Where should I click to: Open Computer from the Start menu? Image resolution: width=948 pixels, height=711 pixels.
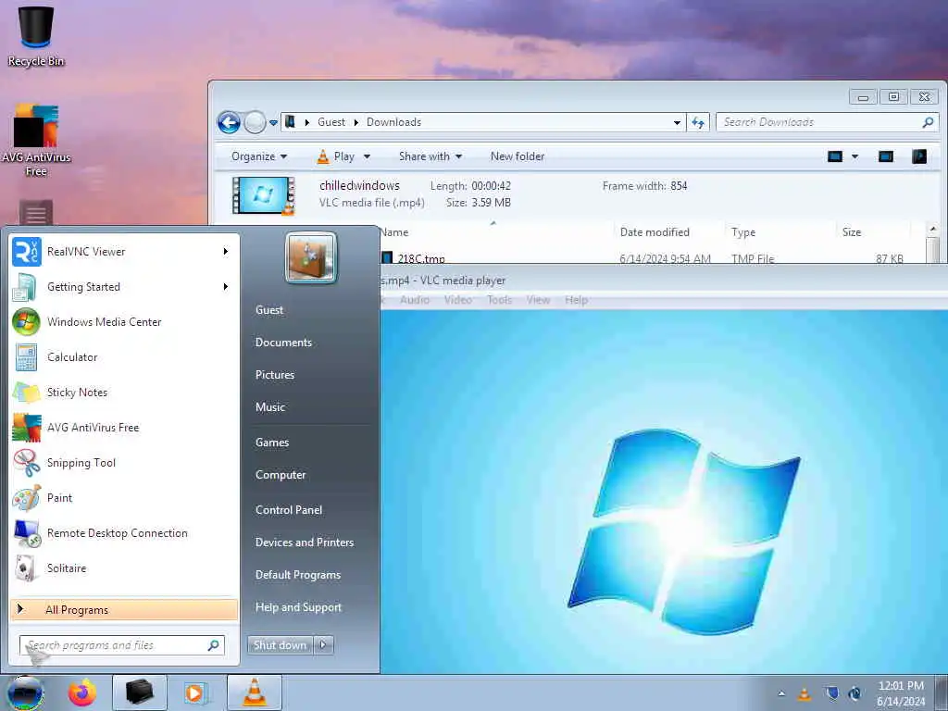pyautogui.click(x=280, y=475)
